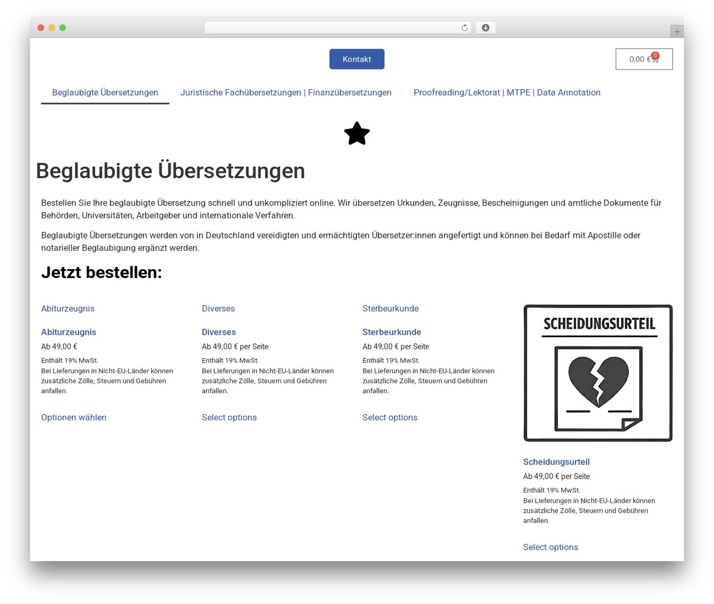Screen dimensions: 714x604
Task: Click the Sterbeurkunde image link
Action: pos(390,309)
